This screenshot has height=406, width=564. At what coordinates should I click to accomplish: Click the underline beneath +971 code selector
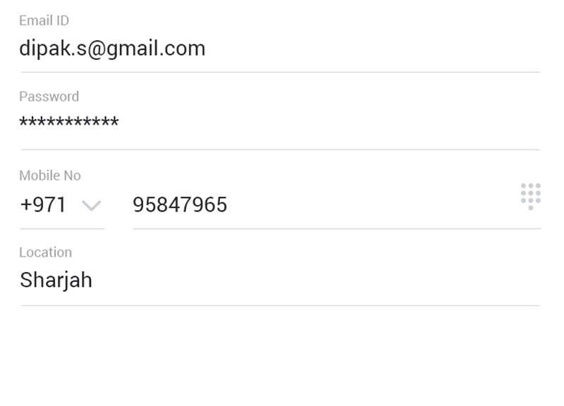62,228
